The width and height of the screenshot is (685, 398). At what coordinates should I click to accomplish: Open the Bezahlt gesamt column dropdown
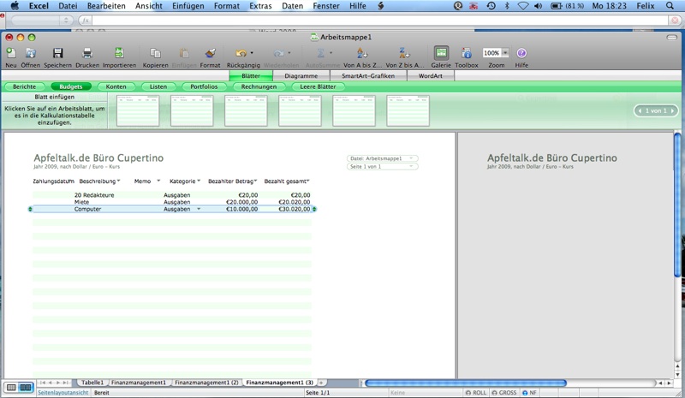point(308,181)
